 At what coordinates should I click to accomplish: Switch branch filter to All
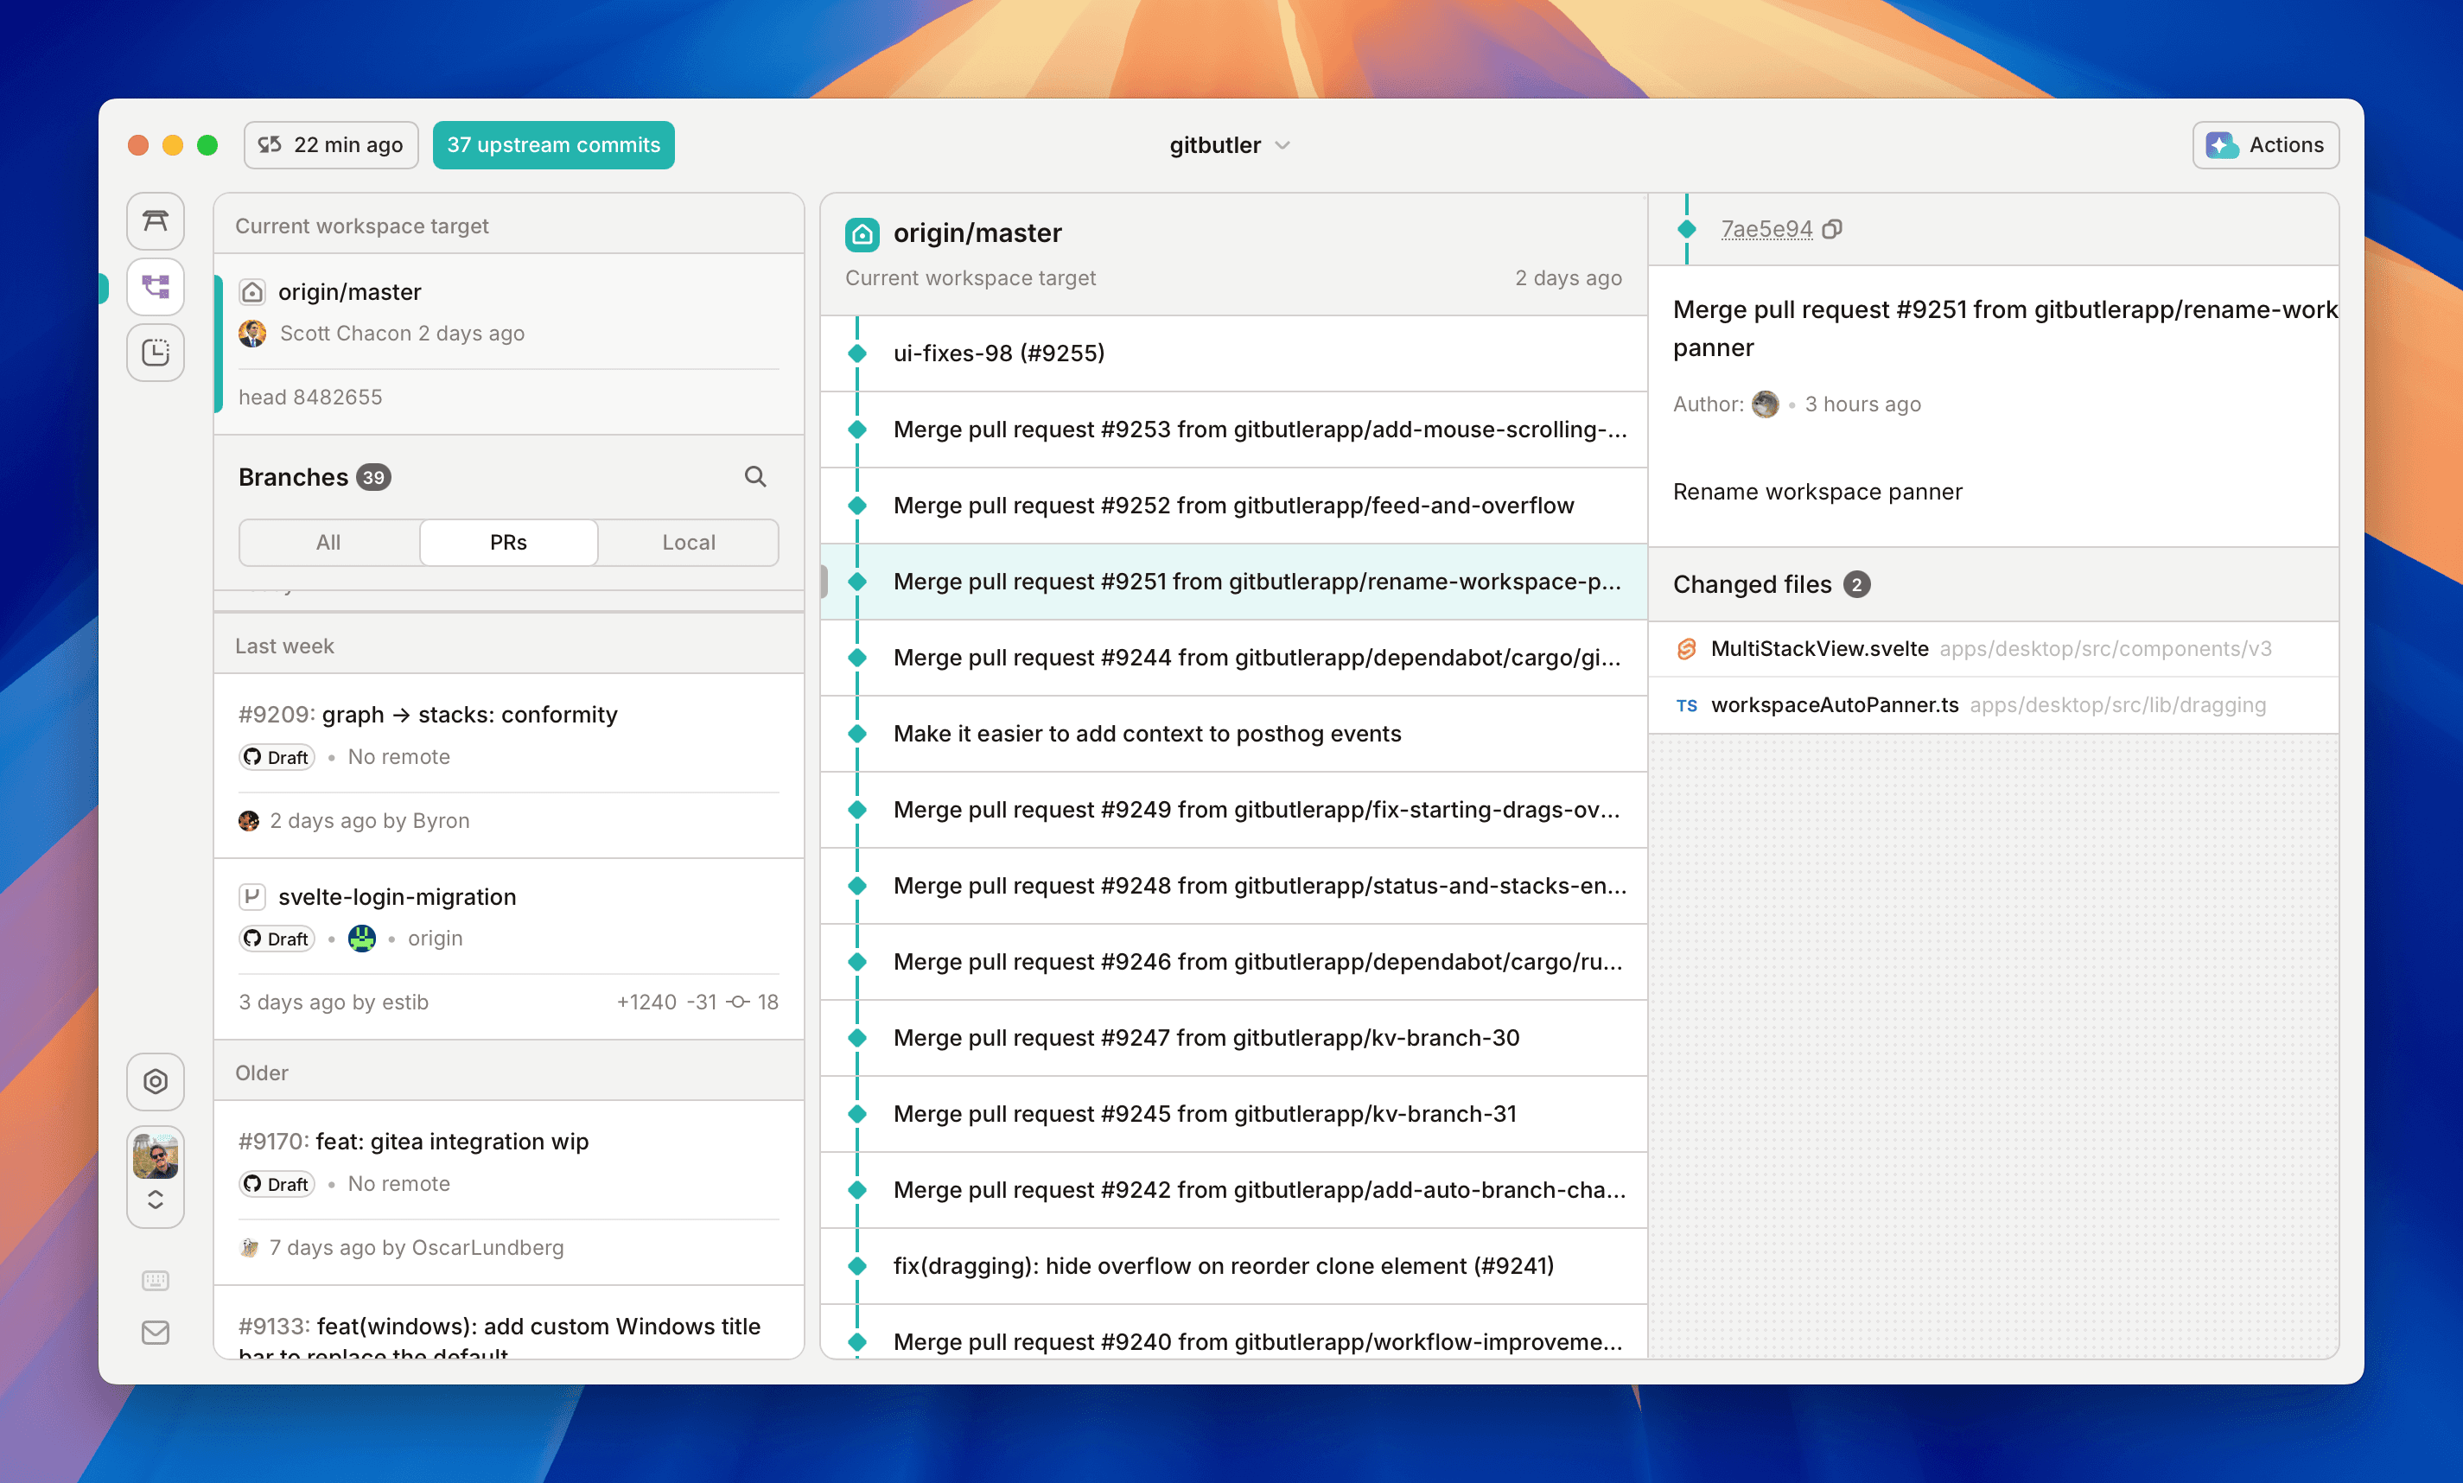pyautogui.click(x=328, y=543)
